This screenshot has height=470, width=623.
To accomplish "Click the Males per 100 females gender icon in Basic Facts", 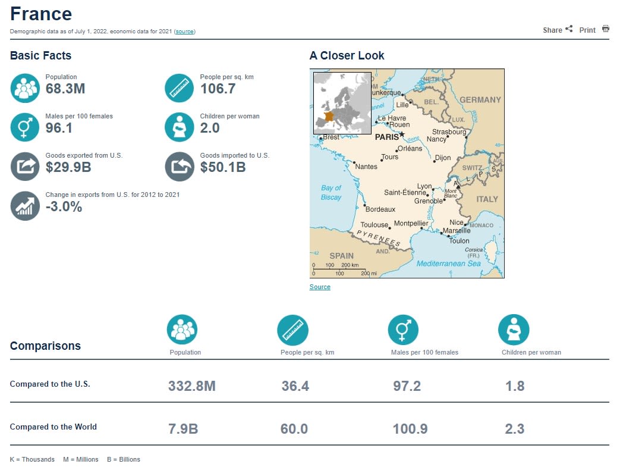I will pos(24,127).
